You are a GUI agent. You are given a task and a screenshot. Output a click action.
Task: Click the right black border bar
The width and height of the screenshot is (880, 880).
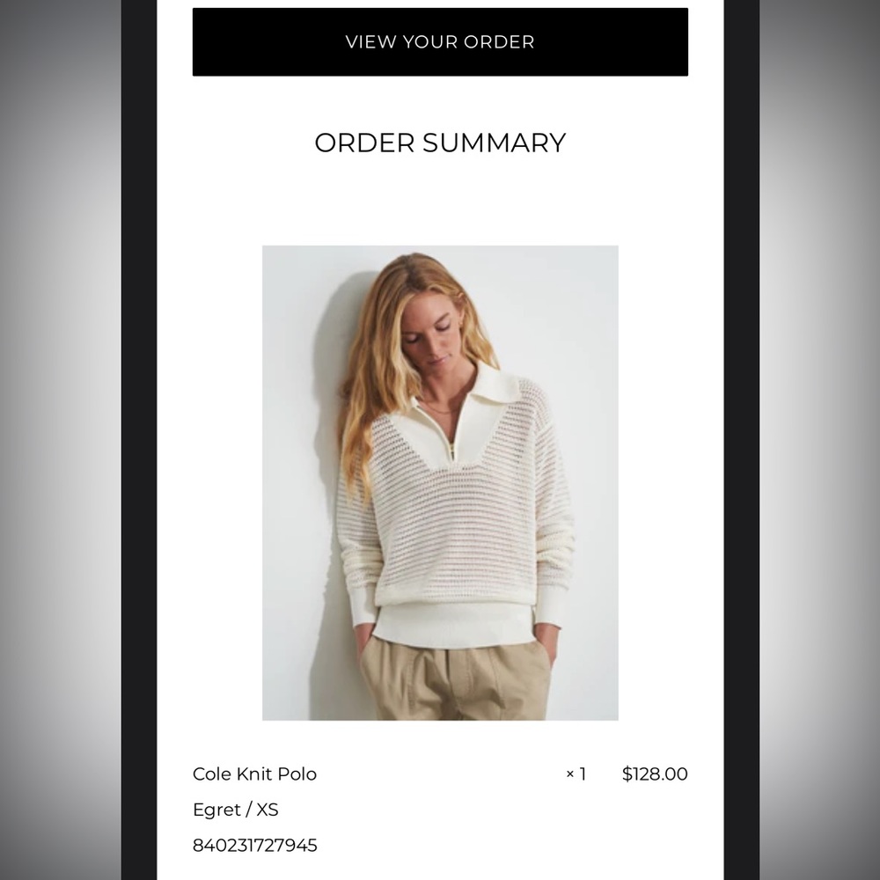741,440
